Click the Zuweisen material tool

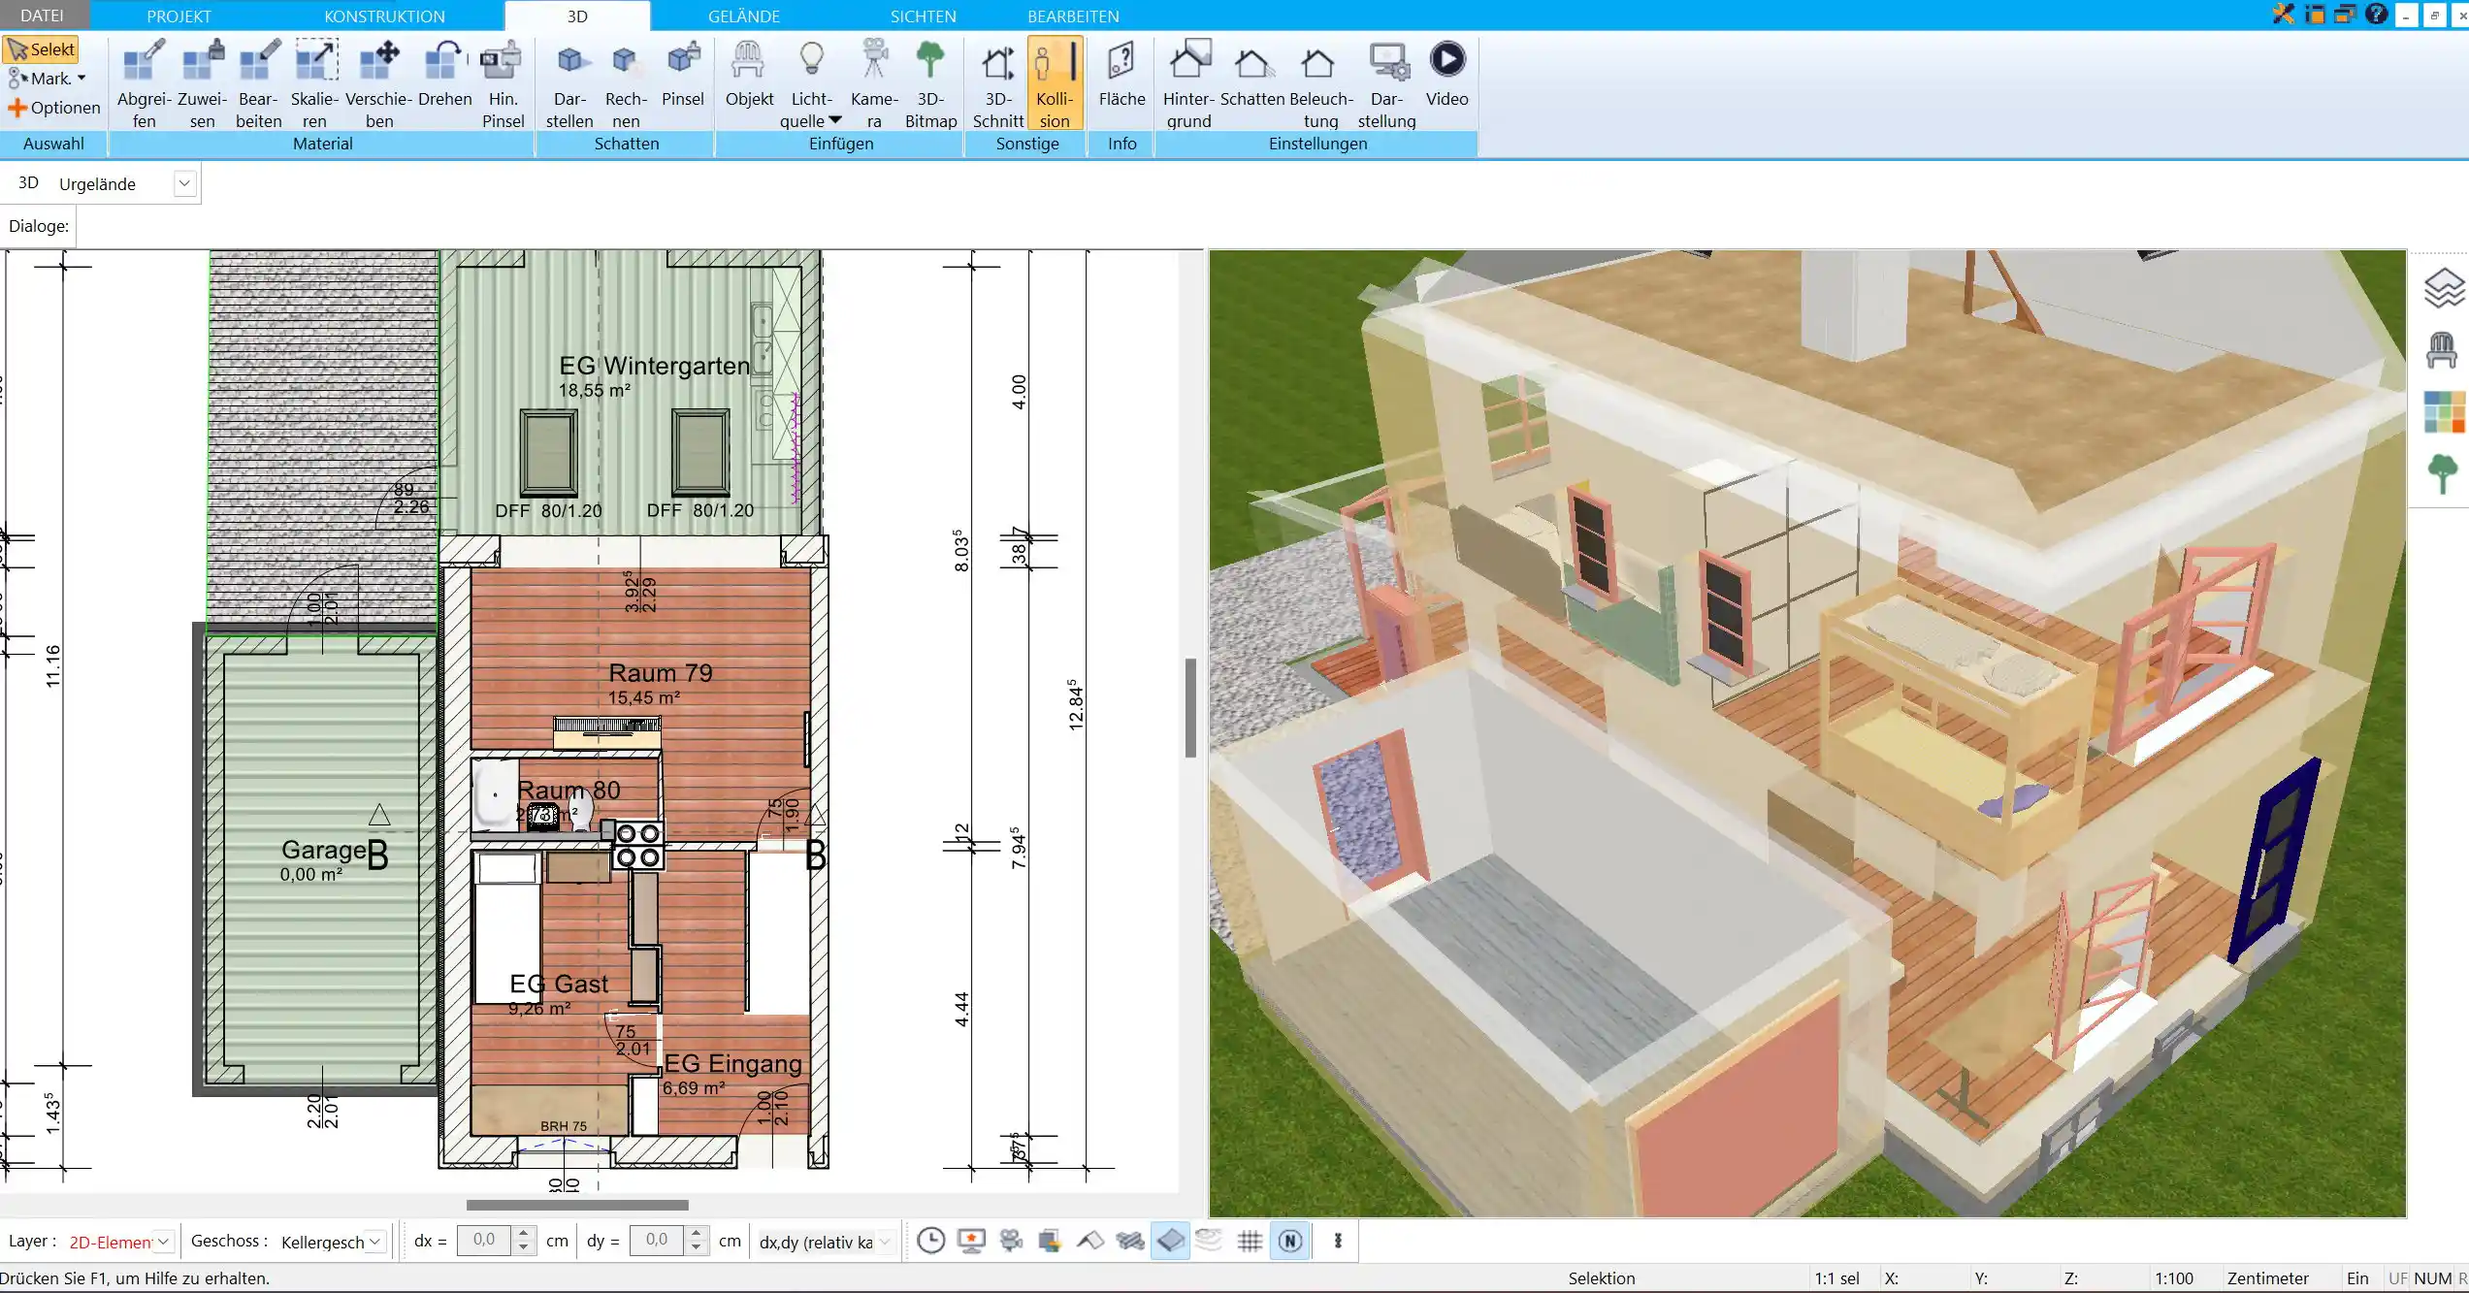pyautogui.click(x=202, y=83)
